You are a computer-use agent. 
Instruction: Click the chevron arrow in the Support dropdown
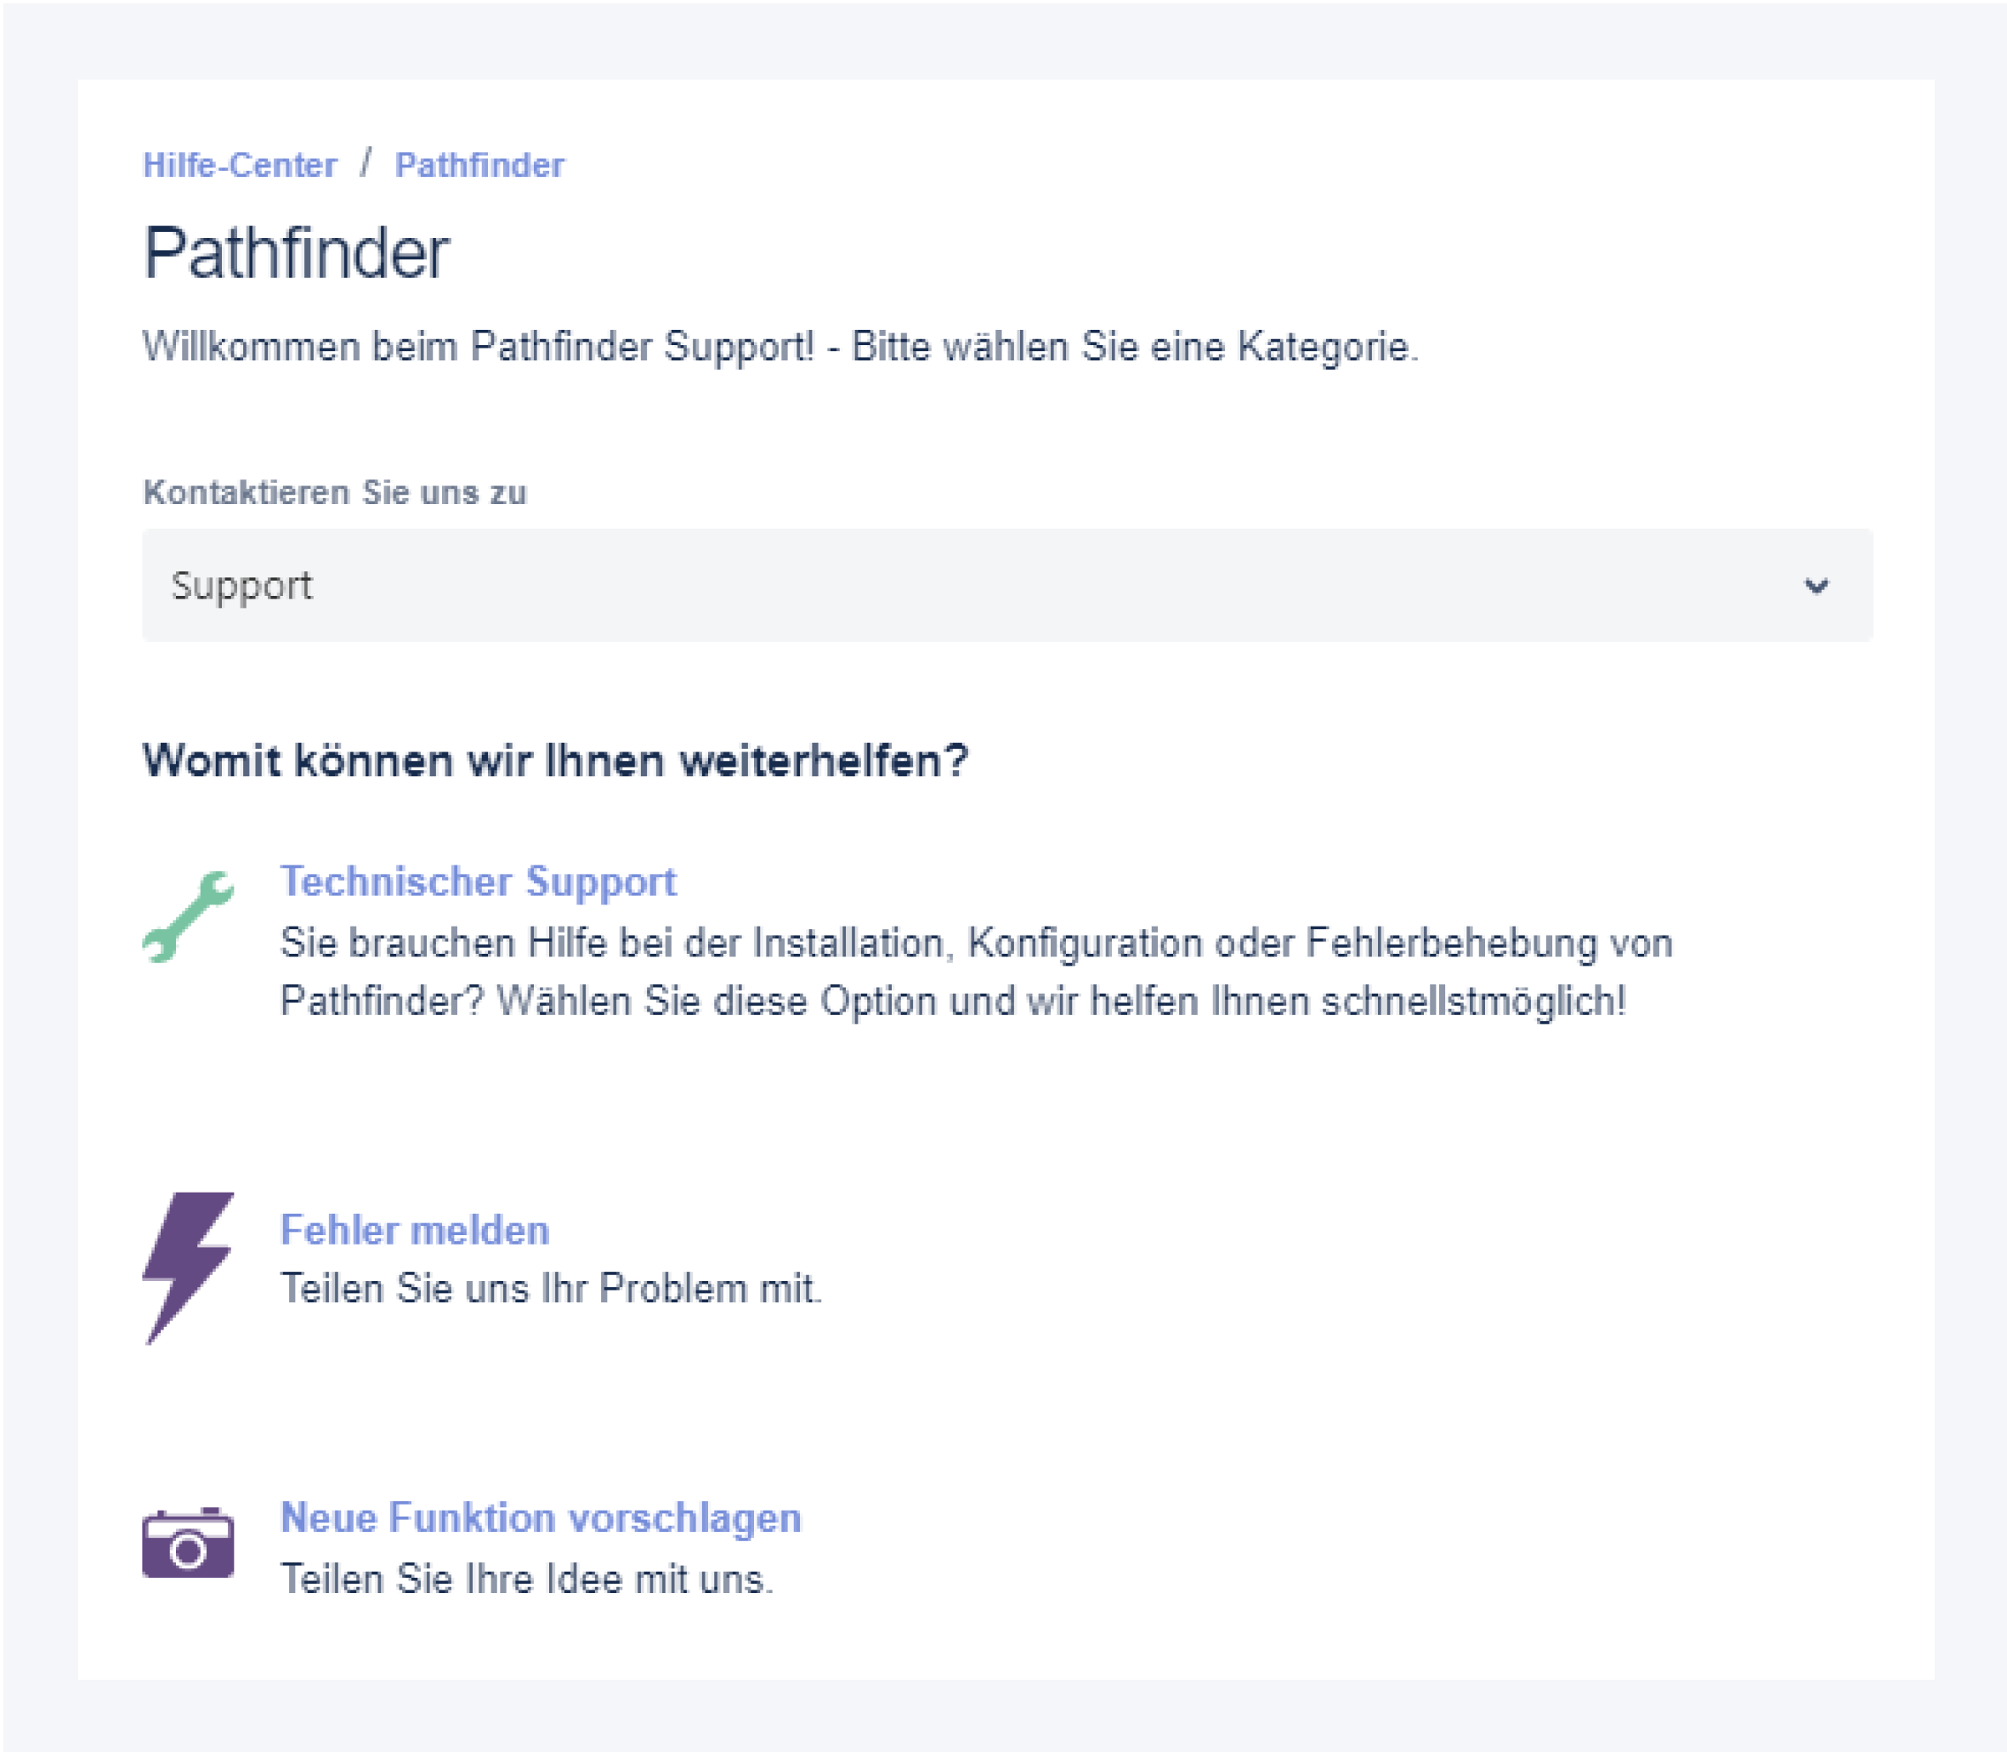tap(1816, 586)
